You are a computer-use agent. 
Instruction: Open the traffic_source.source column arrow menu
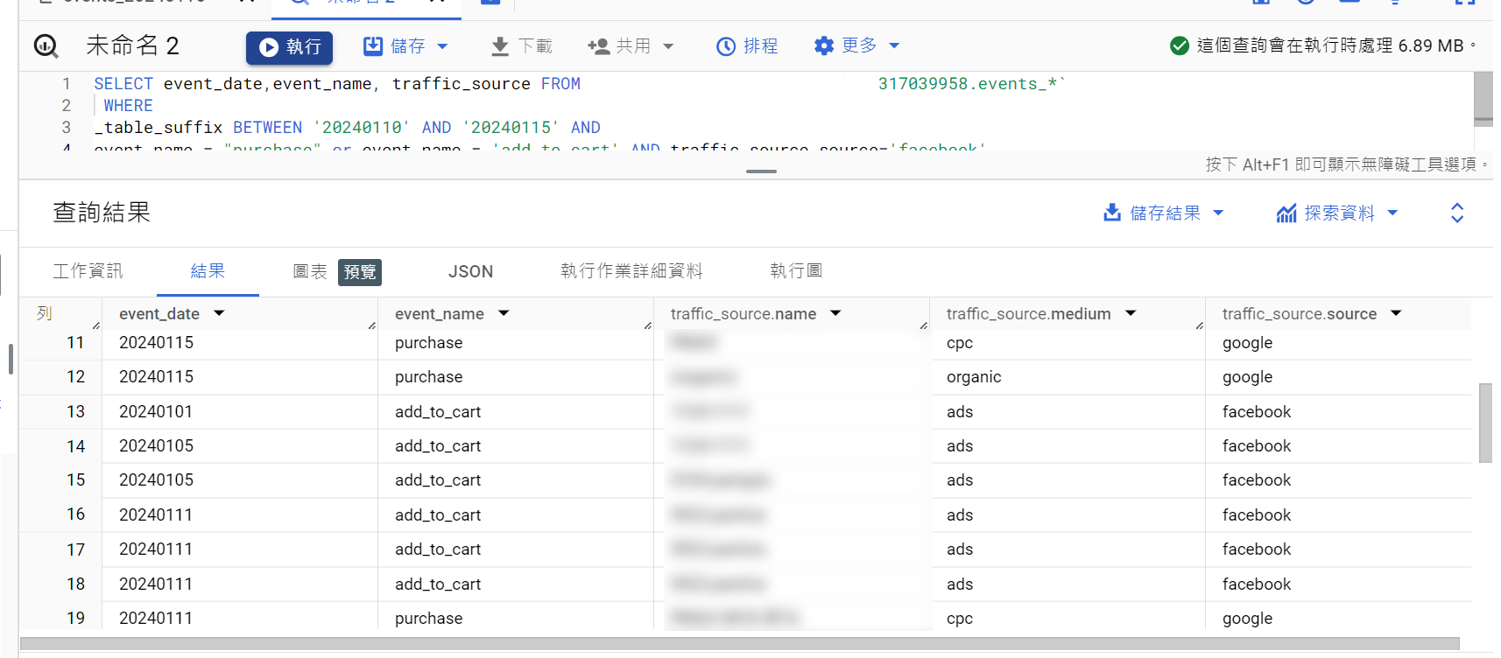pyautogui.click(x=1396, y=313)
